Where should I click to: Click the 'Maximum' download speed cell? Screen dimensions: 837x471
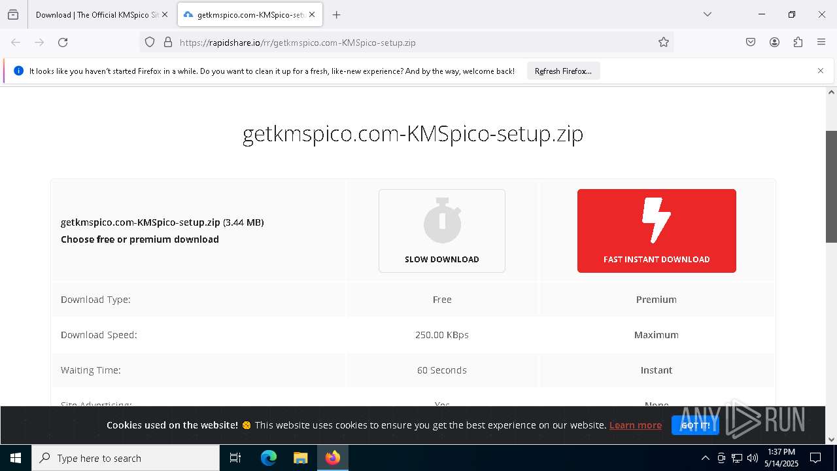(x=657, y=335)
